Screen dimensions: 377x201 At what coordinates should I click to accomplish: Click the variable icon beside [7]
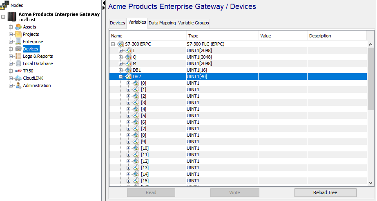pos(136,129)
